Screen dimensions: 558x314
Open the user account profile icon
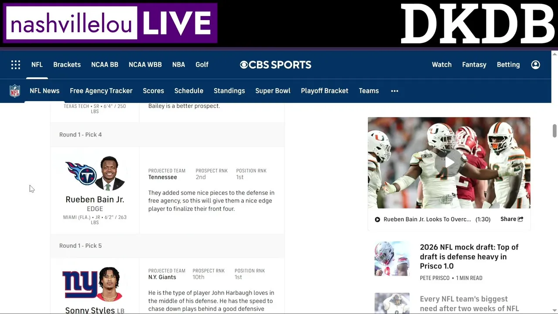click(x=536, y=65)
